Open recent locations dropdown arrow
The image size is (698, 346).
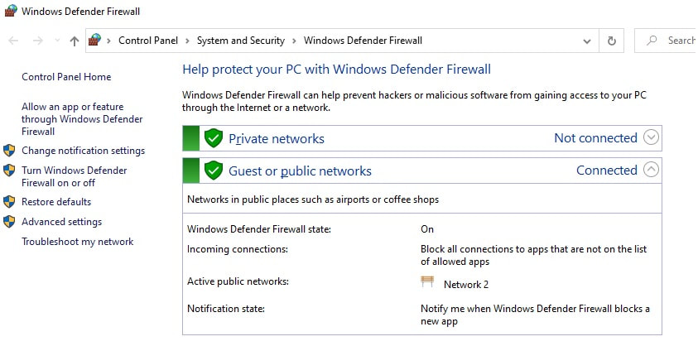pyautogui.click(x=57, y=41)
